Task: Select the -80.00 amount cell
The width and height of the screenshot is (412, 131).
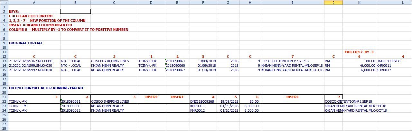Action: [359, 61]
